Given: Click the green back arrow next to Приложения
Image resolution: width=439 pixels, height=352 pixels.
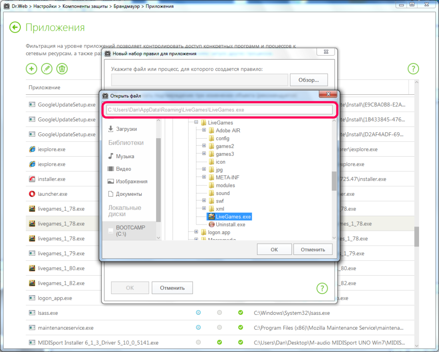Looking at the screenshot, I should (x=15, y=28).
